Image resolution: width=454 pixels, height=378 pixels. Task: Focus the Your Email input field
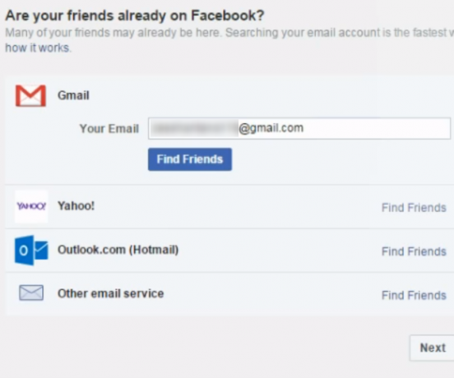[x=299, y=128]
